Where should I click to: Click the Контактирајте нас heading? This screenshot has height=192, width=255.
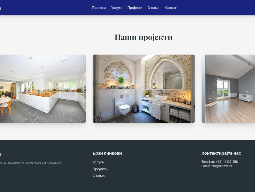(x=221, y=153)
